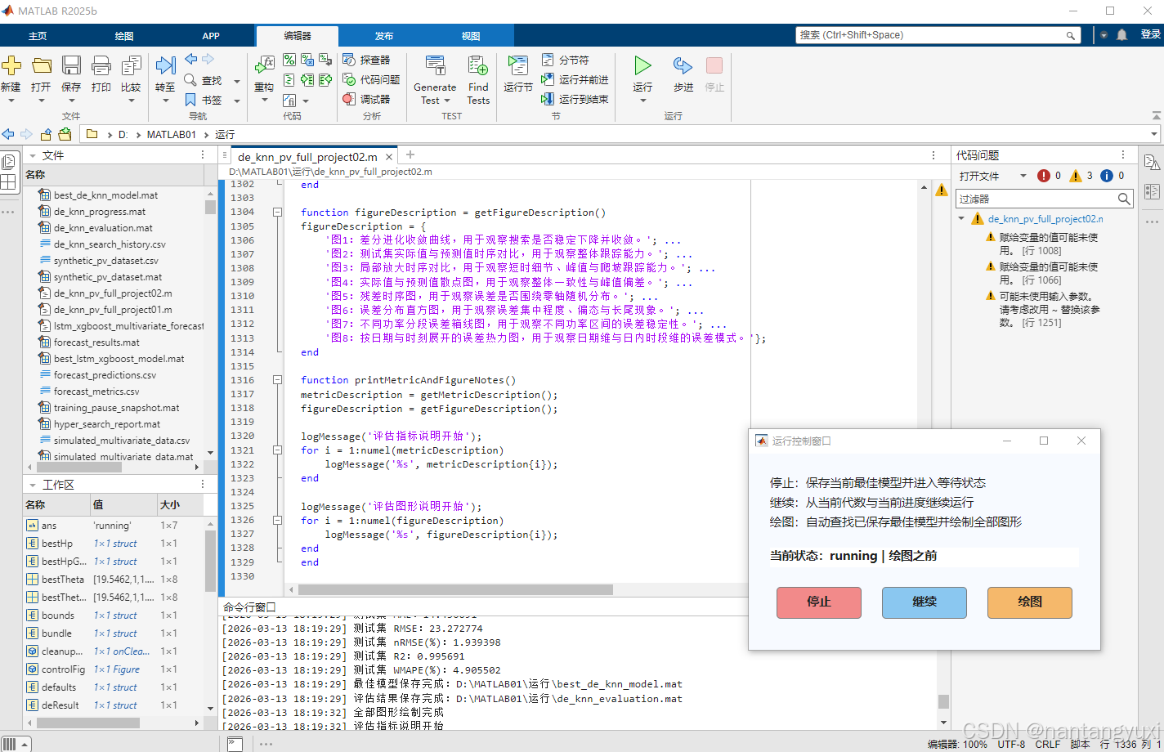This screenshot has width=1164, height=752.
Task: Open the 保存 dropdown arrow
Action: (71, 101)
